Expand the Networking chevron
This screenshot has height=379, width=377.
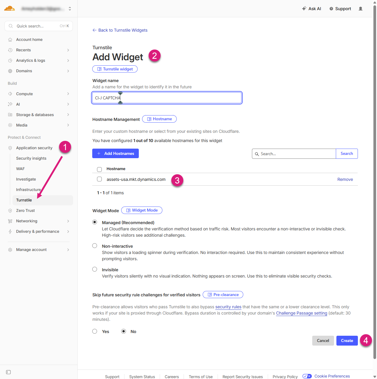[68, 221]
